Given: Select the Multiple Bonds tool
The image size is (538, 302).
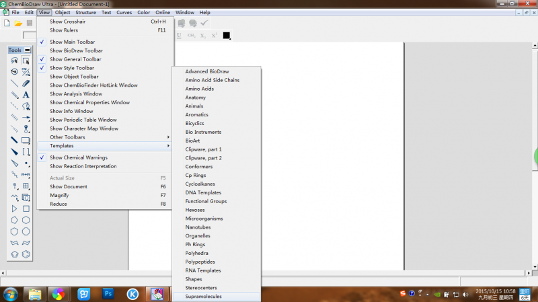Looking at the screenshot, I should 14,95.
